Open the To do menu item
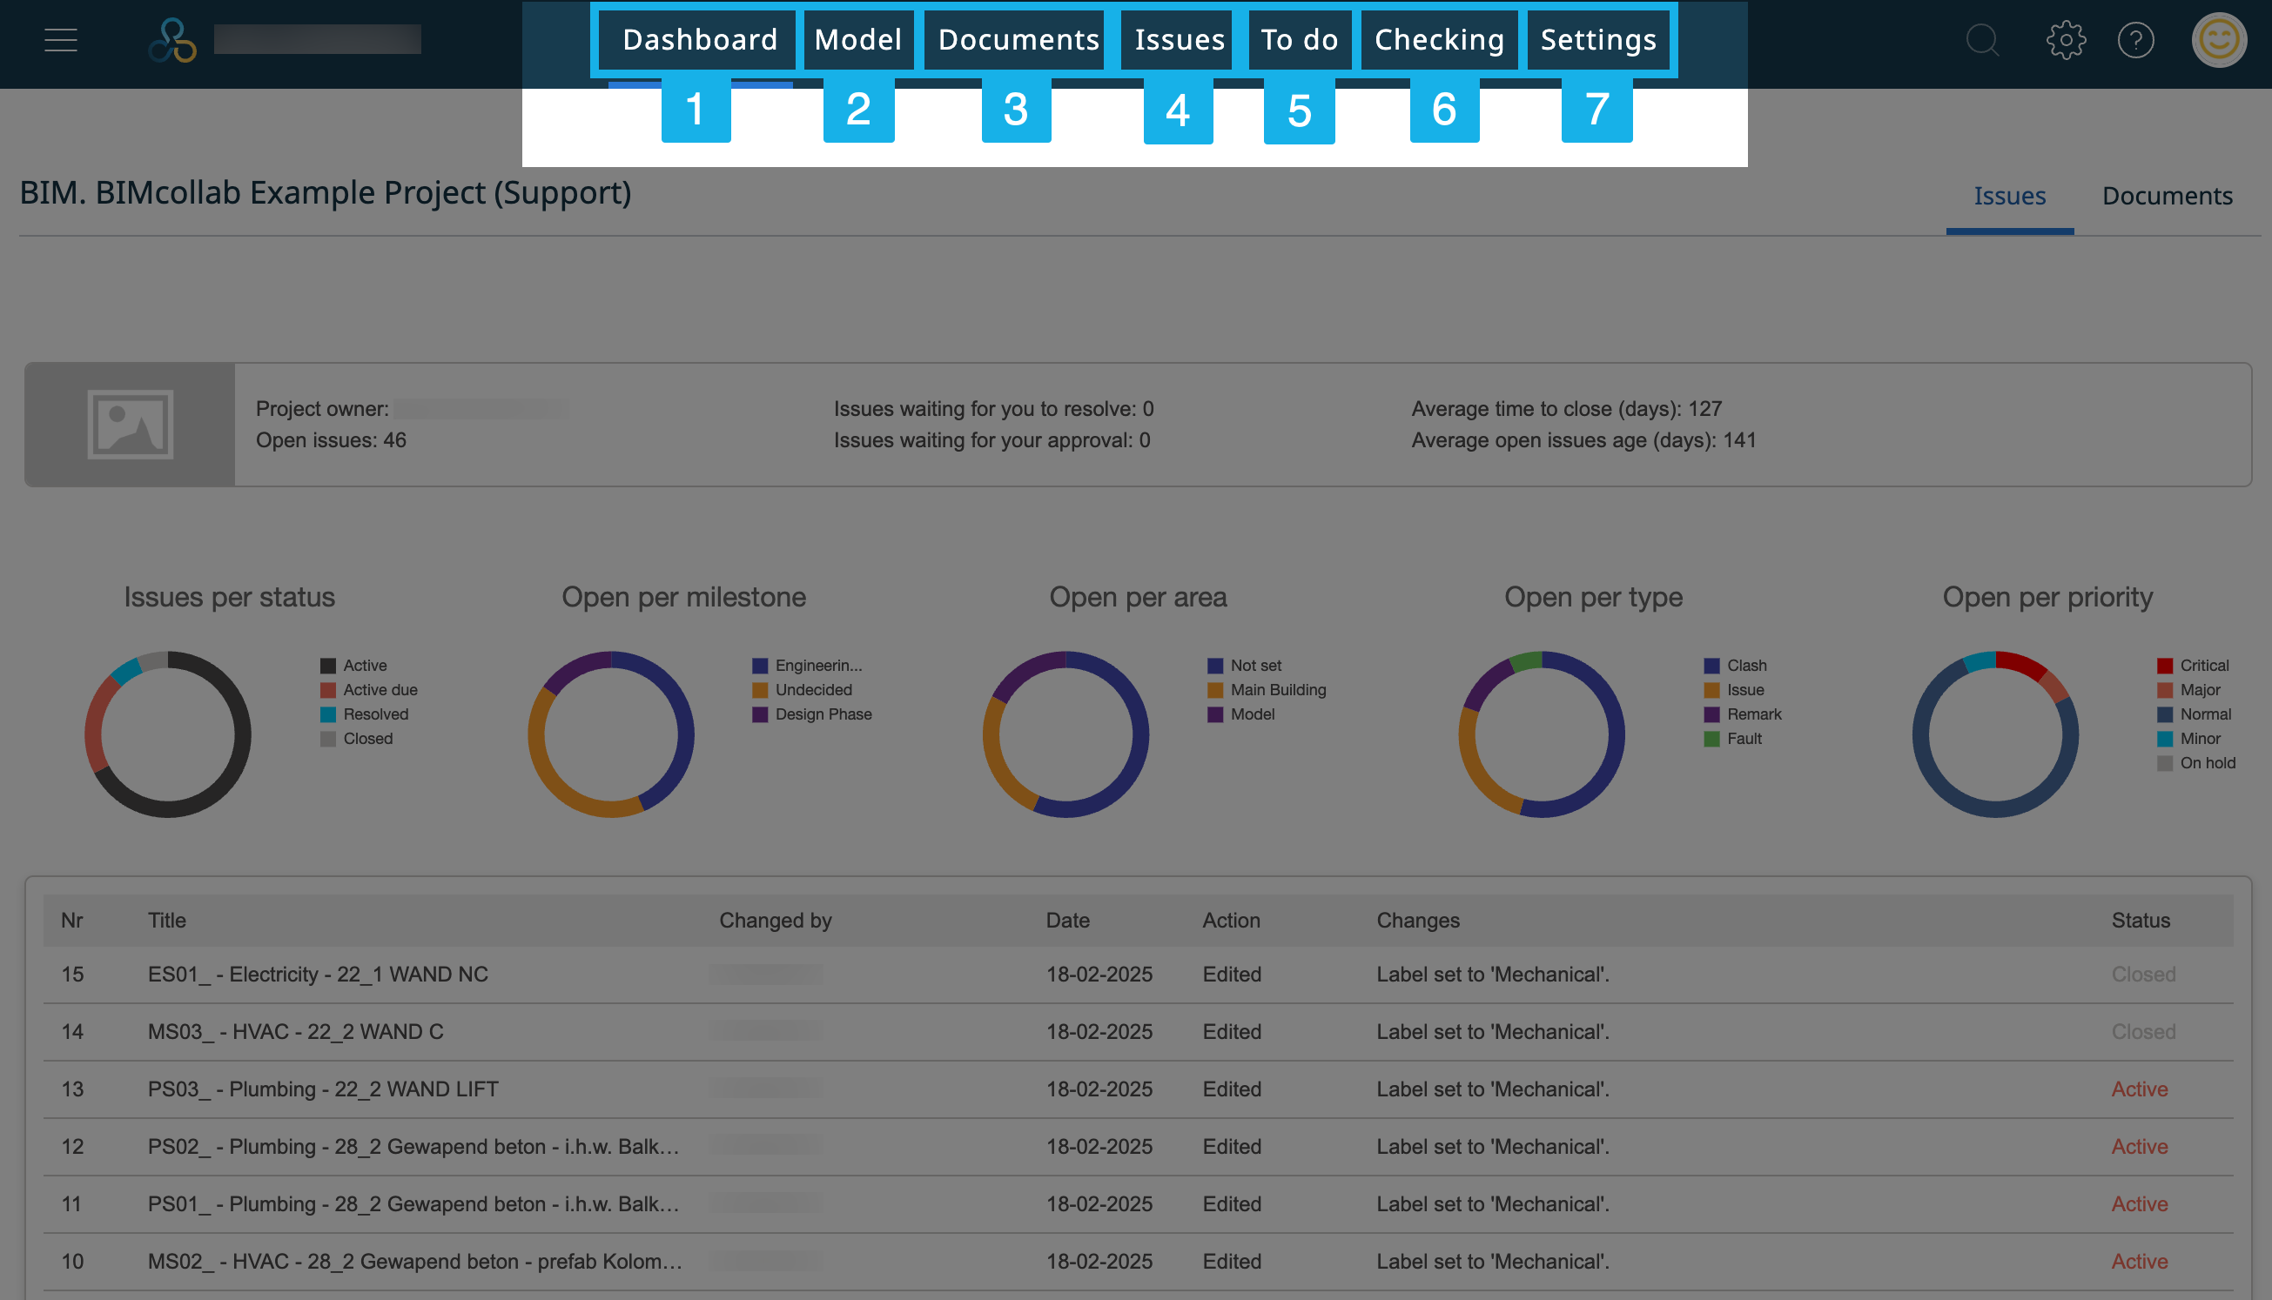The width and height of the screenshot is (2272, 1300). tap(1300, 39)
